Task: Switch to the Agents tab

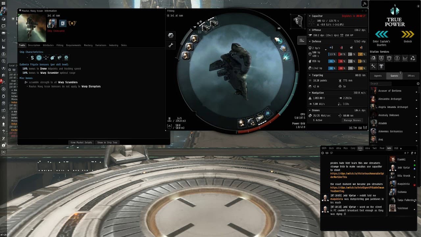Action: tap(378, 76)
